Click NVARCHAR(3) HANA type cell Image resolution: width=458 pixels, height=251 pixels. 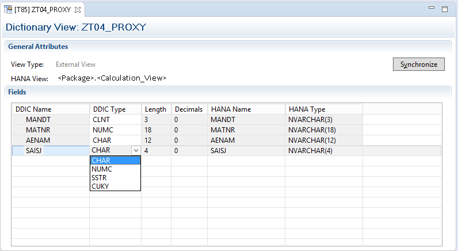(x=324, y=120)
